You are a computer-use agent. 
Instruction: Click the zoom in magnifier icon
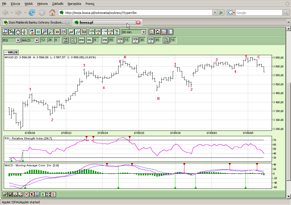pos(45,32)
